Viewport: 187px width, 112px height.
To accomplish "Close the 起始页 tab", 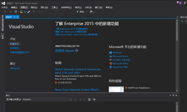I will (17, 17).
